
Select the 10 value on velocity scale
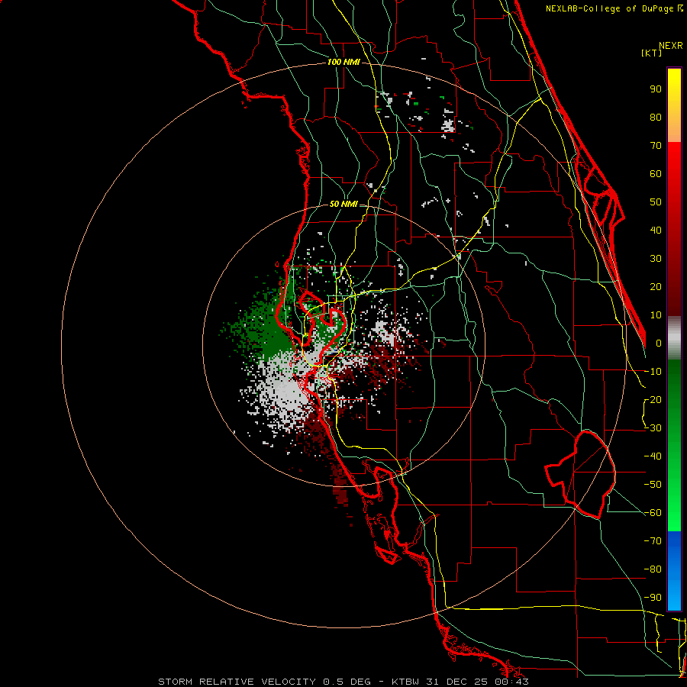pos(656,315)
